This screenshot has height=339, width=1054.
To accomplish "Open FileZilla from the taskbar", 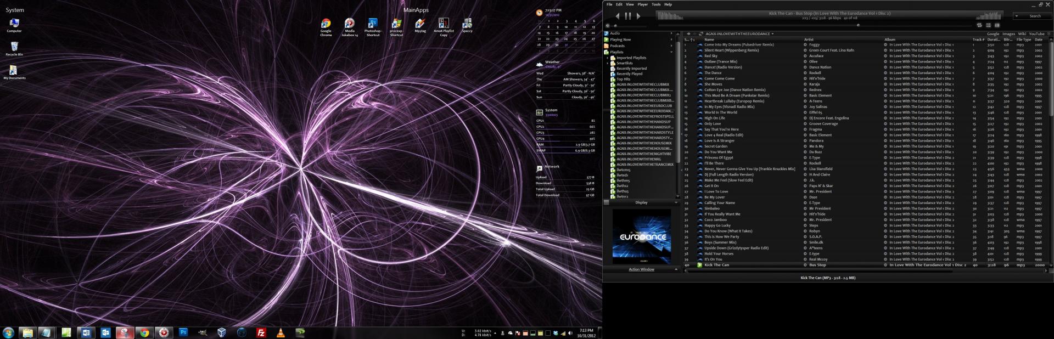I will pyautogui.click(x=261, y=332).
